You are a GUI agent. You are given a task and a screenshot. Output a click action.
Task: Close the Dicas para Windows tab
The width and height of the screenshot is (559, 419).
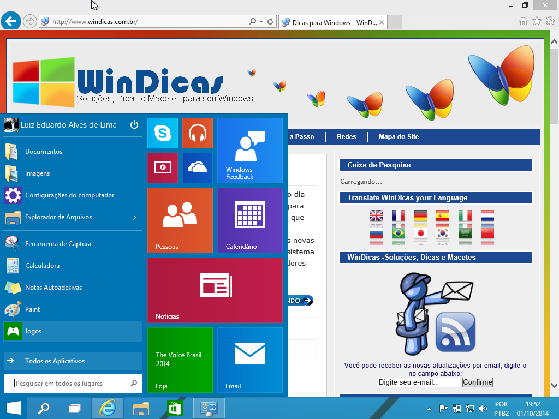pyautogui.click(x=382, y=22)
